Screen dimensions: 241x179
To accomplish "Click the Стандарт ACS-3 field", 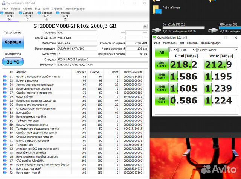I will pos(102,59).
